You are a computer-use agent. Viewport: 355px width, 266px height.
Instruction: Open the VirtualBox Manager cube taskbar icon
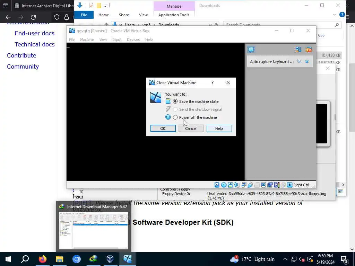coord(110,259)
